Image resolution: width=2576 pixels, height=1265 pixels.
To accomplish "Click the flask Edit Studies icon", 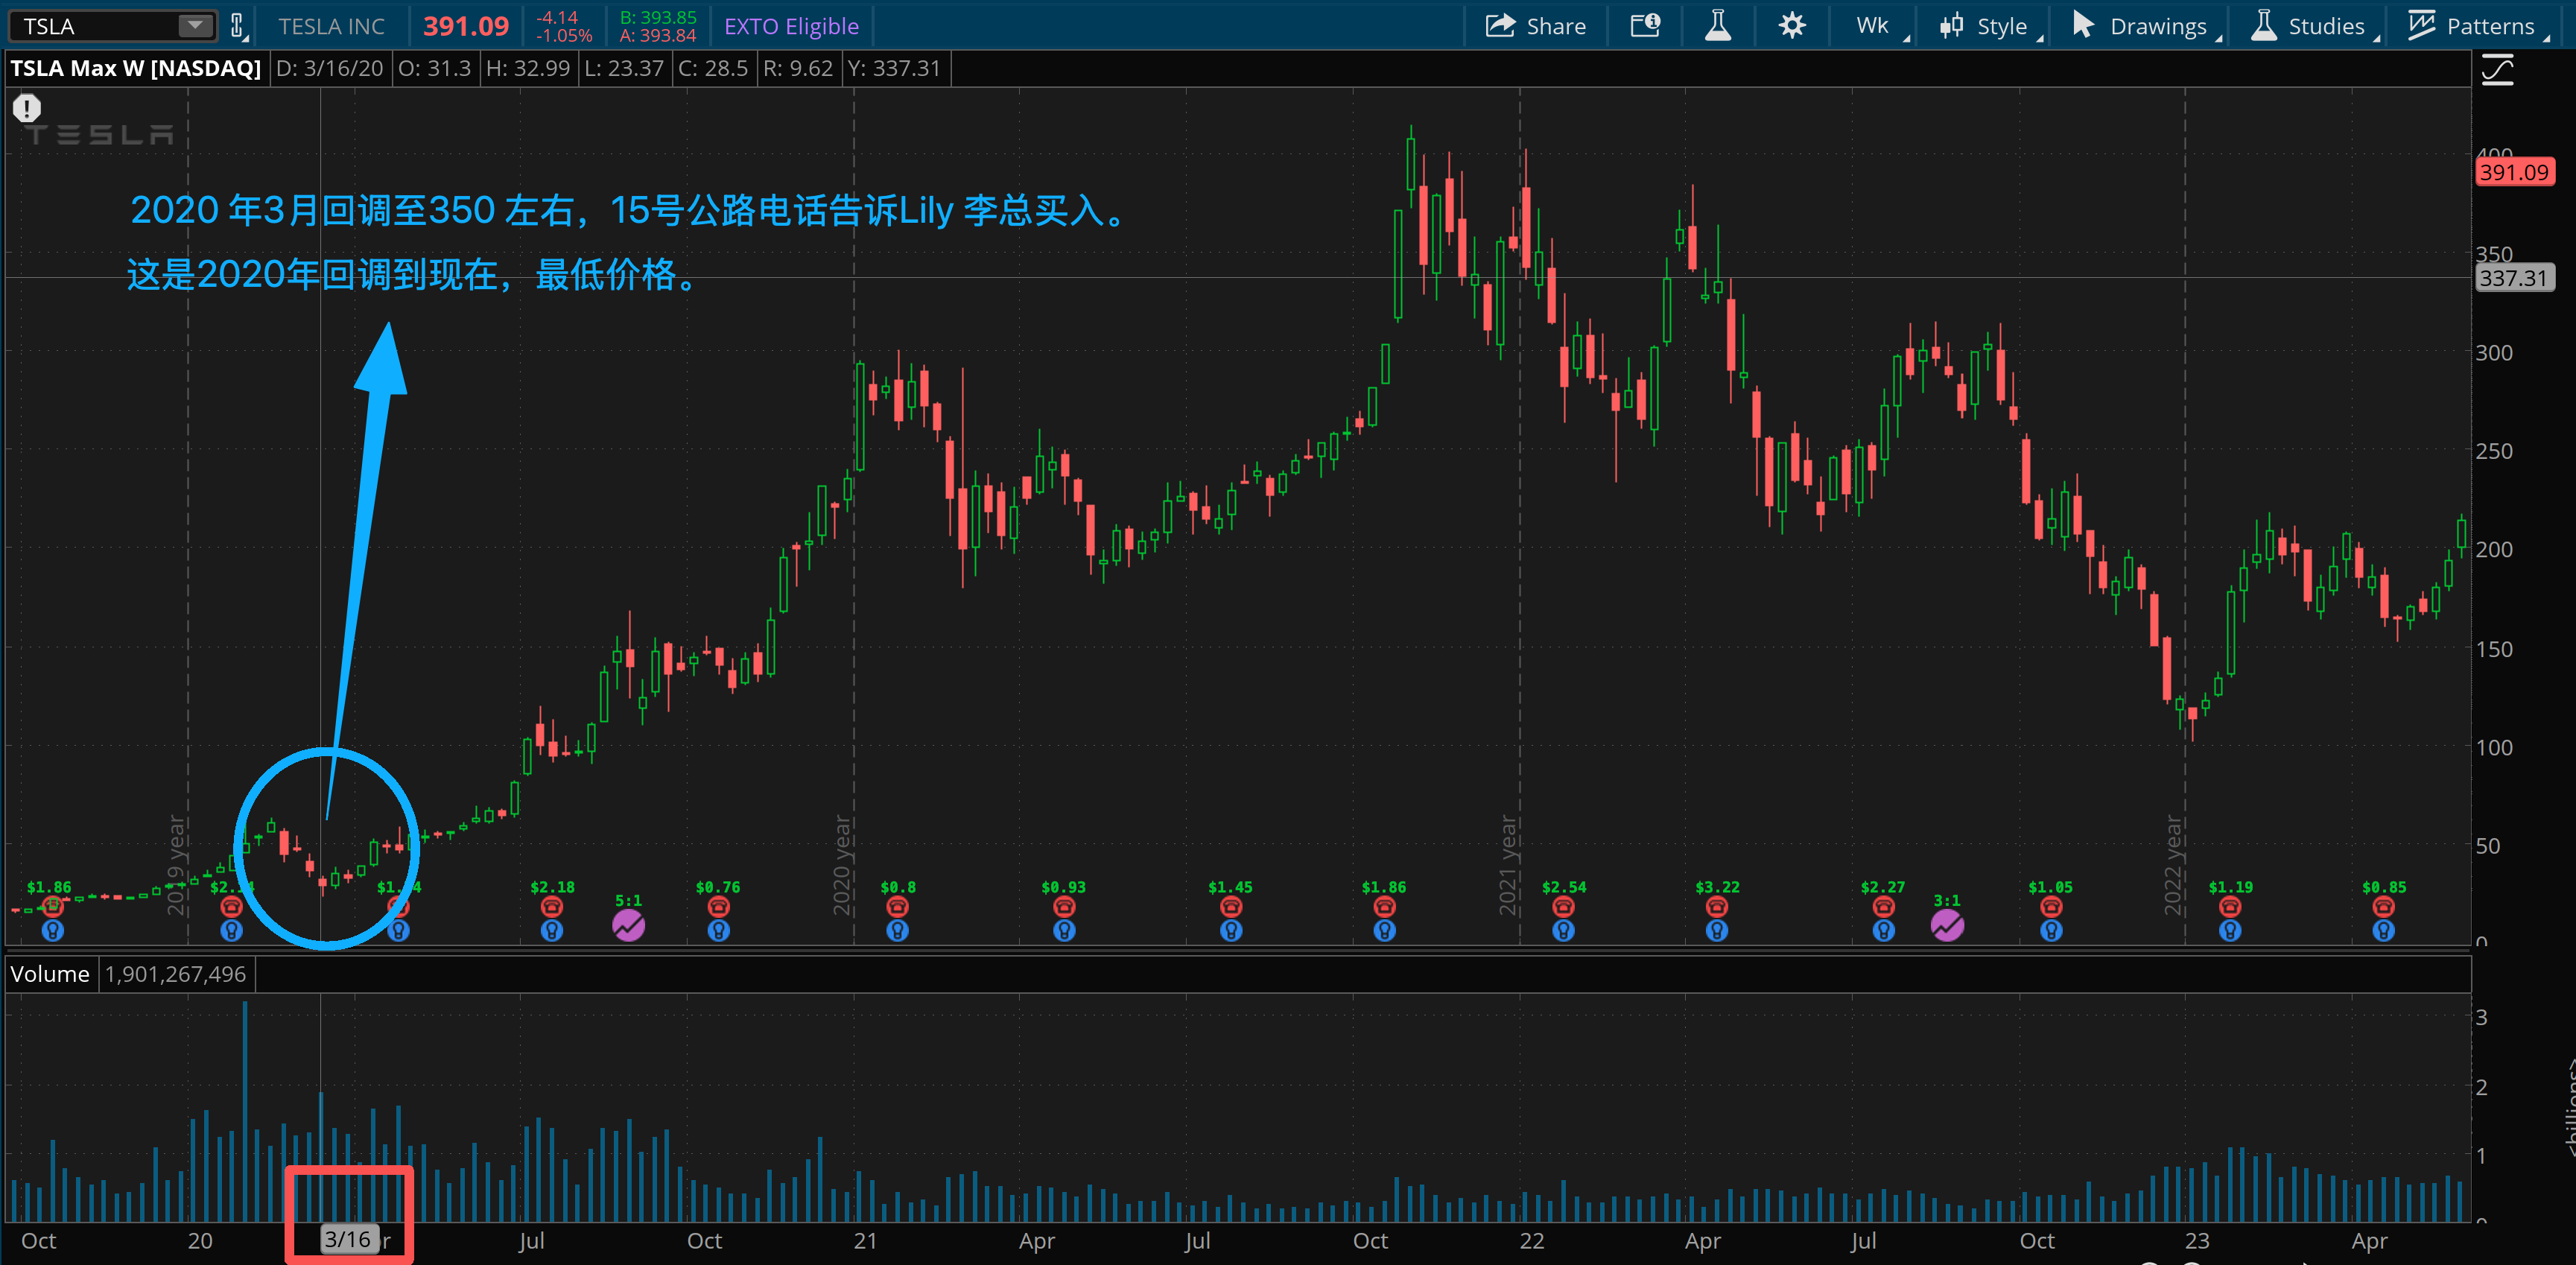I will click(x=1718, y=26).
